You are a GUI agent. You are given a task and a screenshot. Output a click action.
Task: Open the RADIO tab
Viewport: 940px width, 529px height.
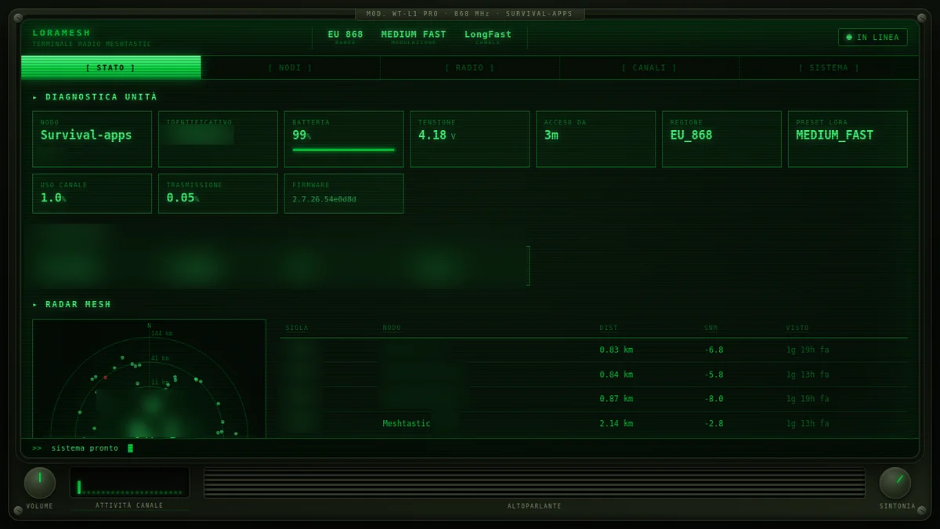tap(470, 67)
